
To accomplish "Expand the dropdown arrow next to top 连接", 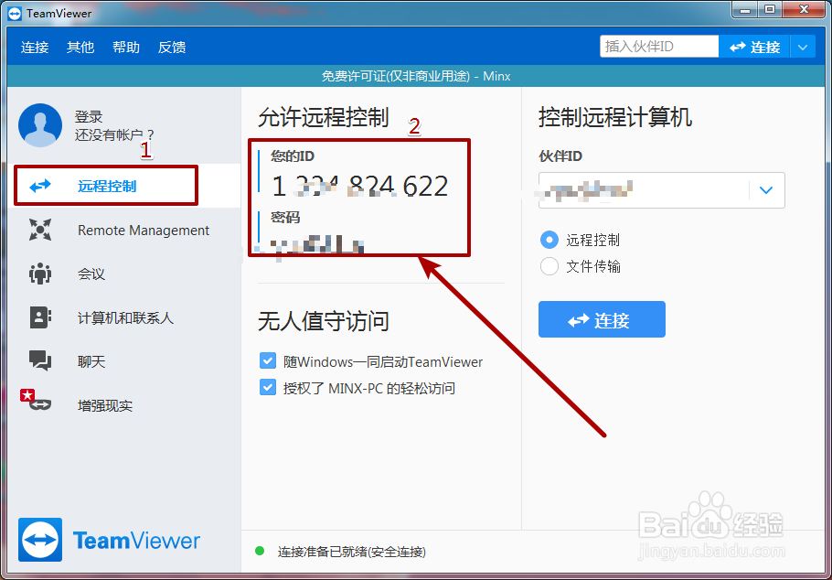I will click(803, 47).
